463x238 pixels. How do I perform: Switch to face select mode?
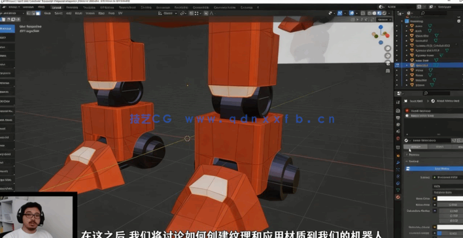point(38,13)
